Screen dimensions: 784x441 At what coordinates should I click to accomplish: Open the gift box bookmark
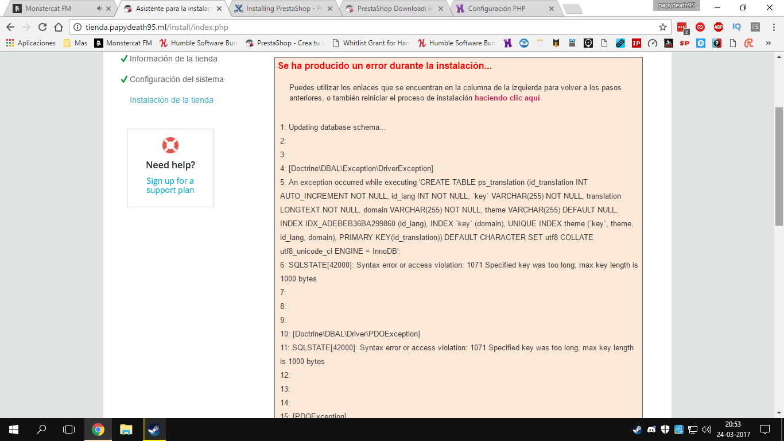572,43
